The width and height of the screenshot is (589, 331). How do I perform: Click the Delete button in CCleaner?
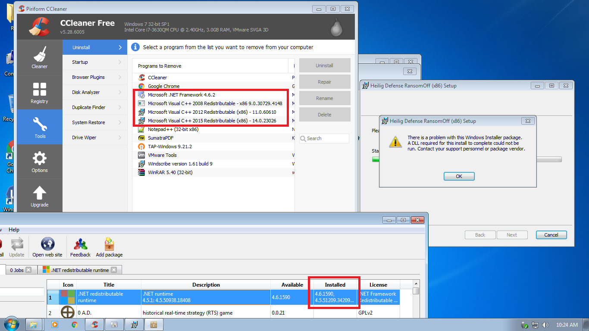click(325, 115)
